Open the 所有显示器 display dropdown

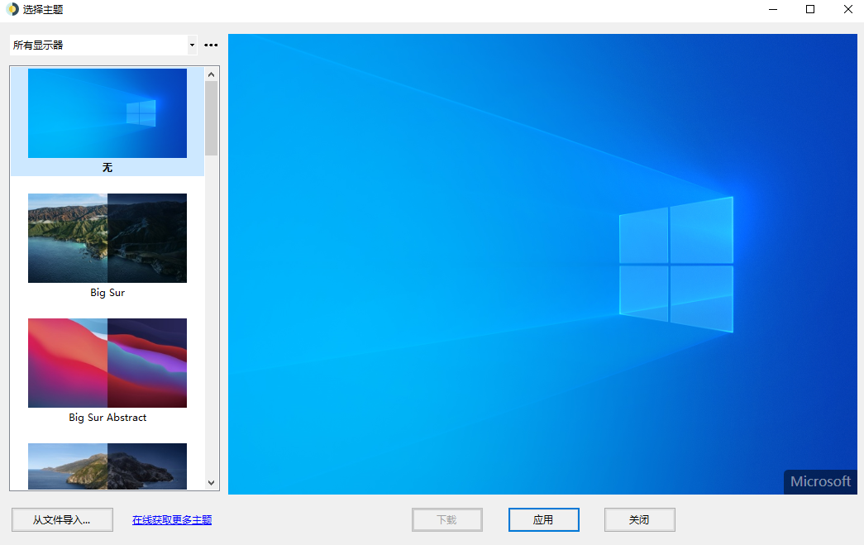point(103,45)
